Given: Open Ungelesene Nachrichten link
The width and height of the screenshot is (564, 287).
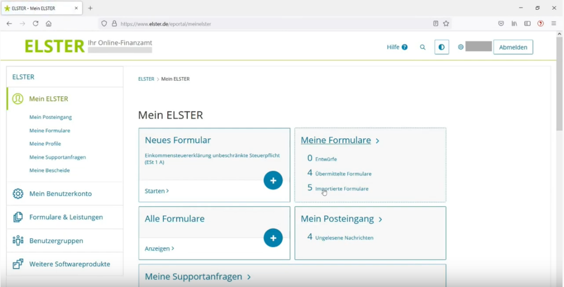Looking at the screenshot, I should pyautogui.click(x=340, y=237).
